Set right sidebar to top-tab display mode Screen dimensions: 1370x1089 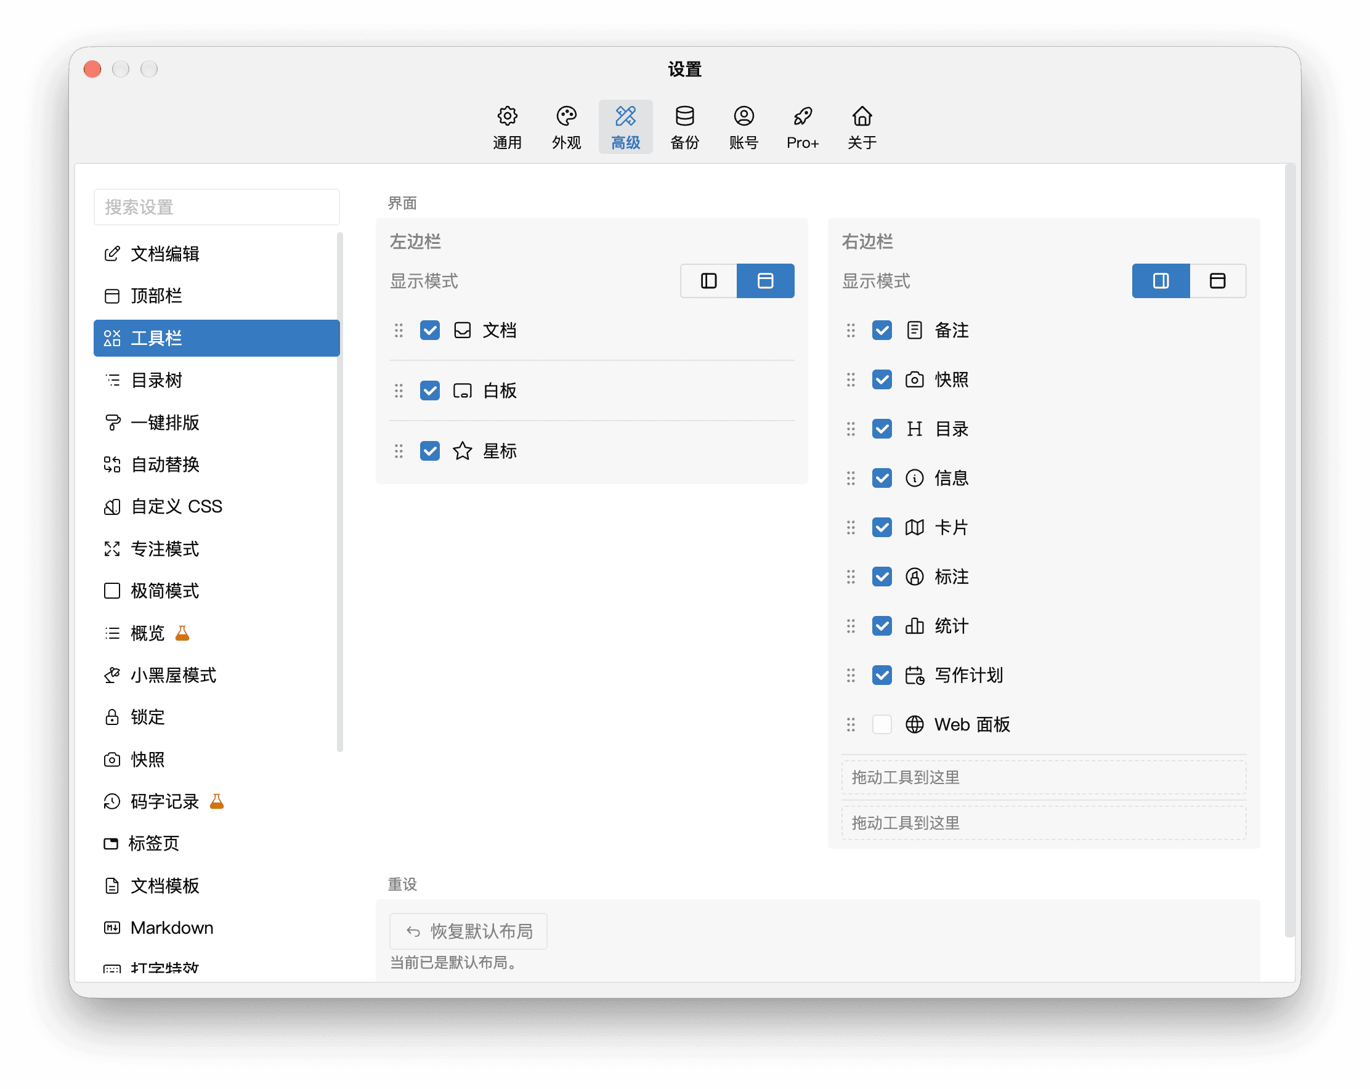click(1217, 281)
